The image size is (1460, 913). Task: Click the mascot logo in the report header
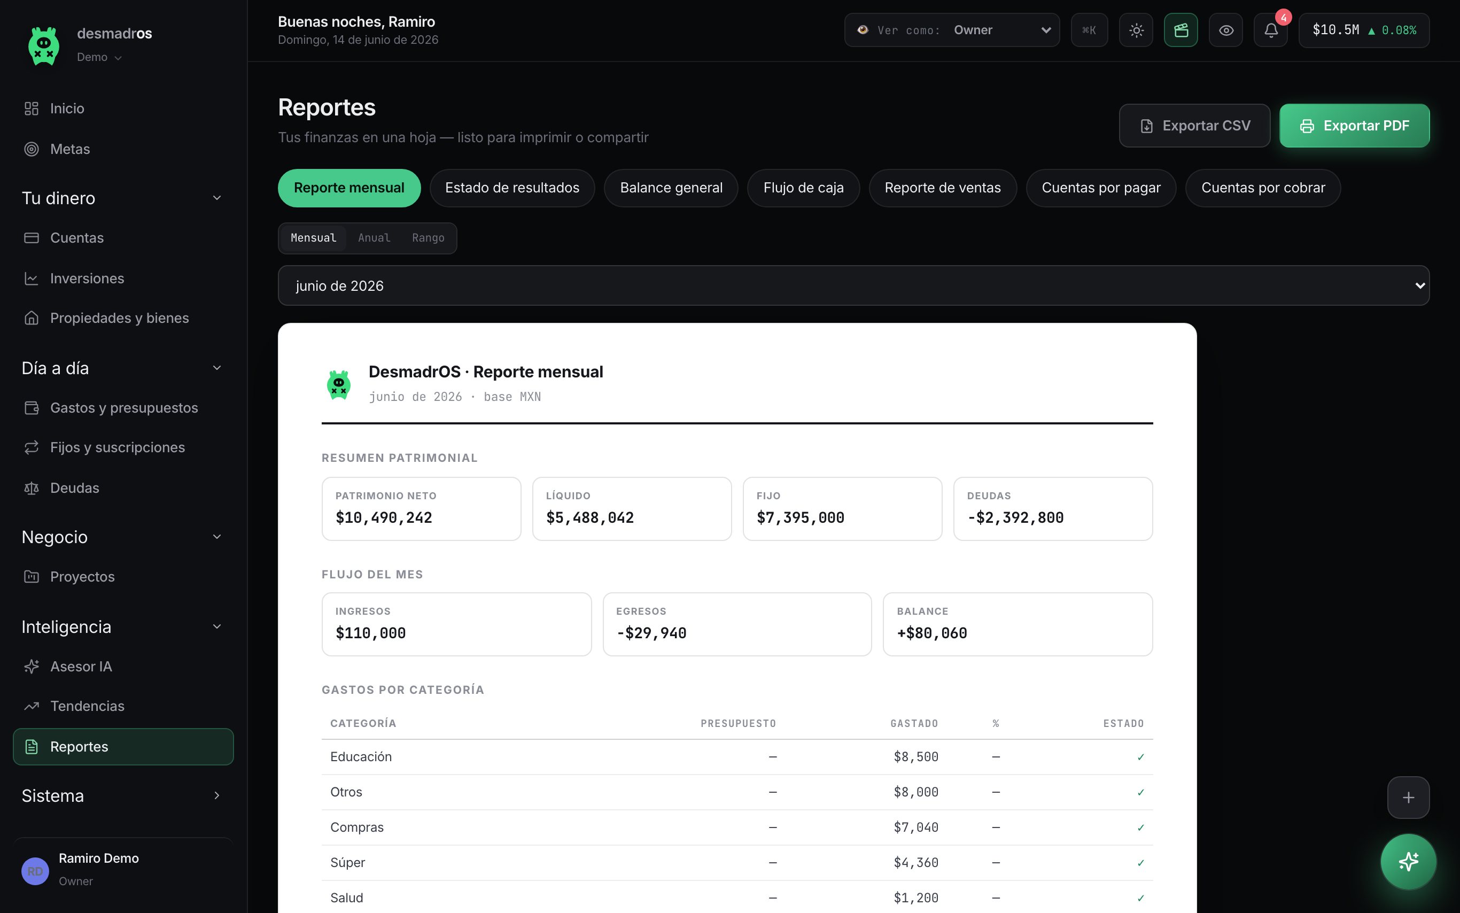[339, 385]
